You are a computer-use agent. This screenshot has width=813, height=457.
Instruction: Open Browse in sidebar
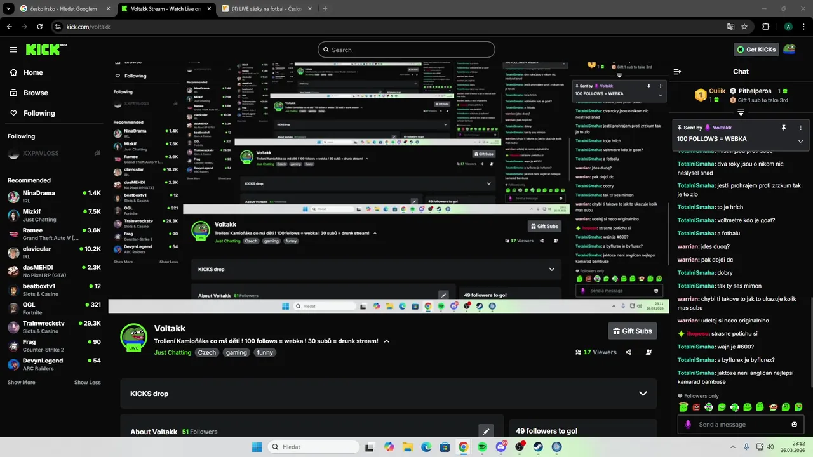pyautogui.click(x=29, y=93)
